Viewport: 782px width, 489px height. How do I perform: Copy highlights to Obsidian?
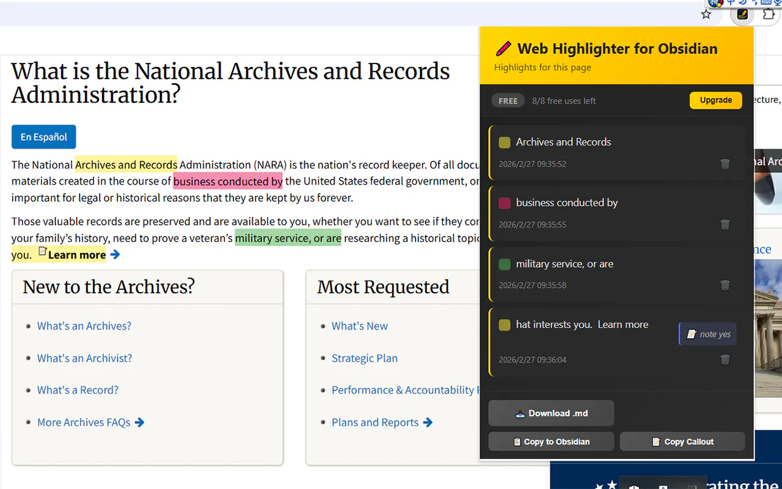click(551, 441)
